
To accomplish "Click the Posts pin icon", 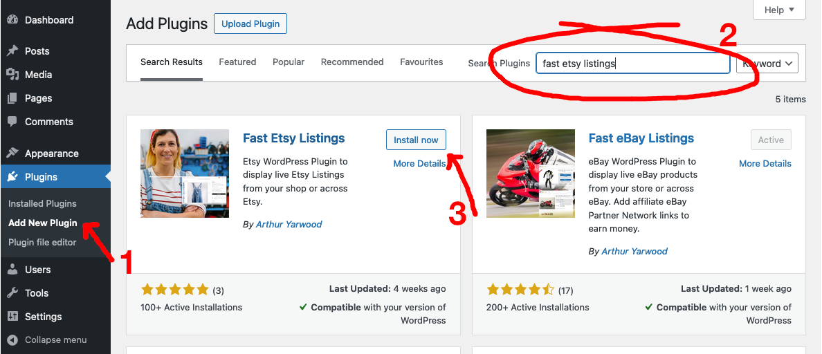I will 12,50.
